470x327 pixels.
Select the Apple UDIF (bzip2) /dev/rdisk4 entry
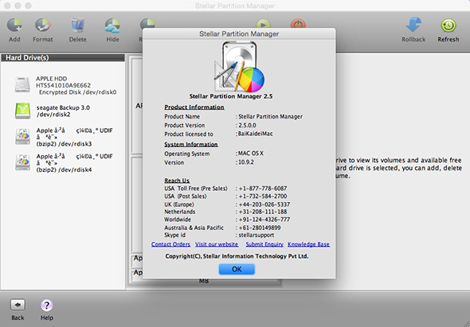[65, 163]
